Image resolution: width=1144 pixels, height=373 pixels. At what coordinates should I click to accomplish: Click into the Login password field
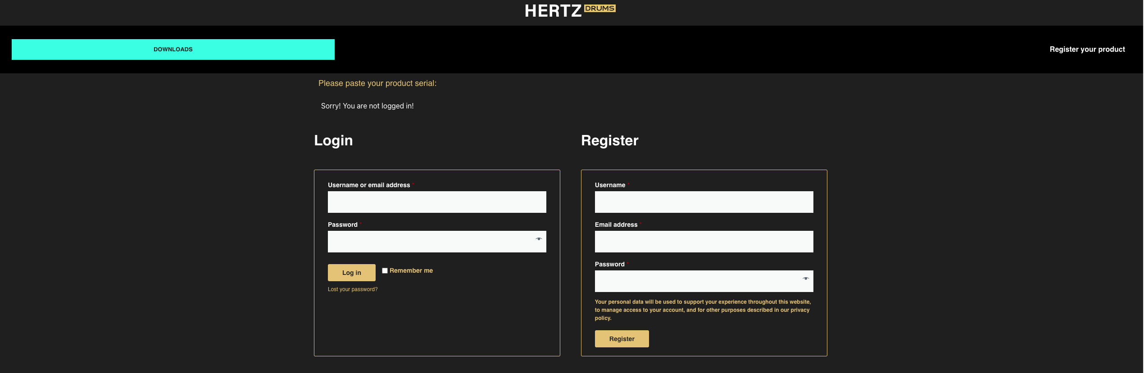[x=430, y=242]
